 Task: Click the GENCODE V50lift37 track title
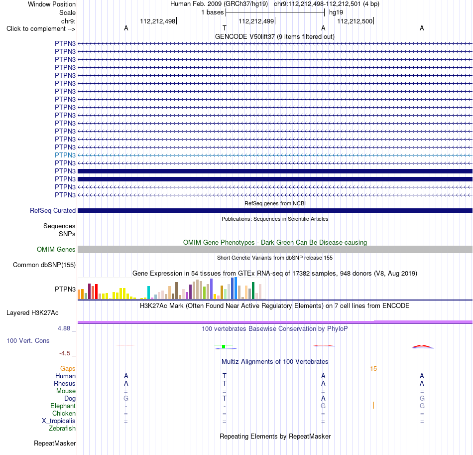274,36
